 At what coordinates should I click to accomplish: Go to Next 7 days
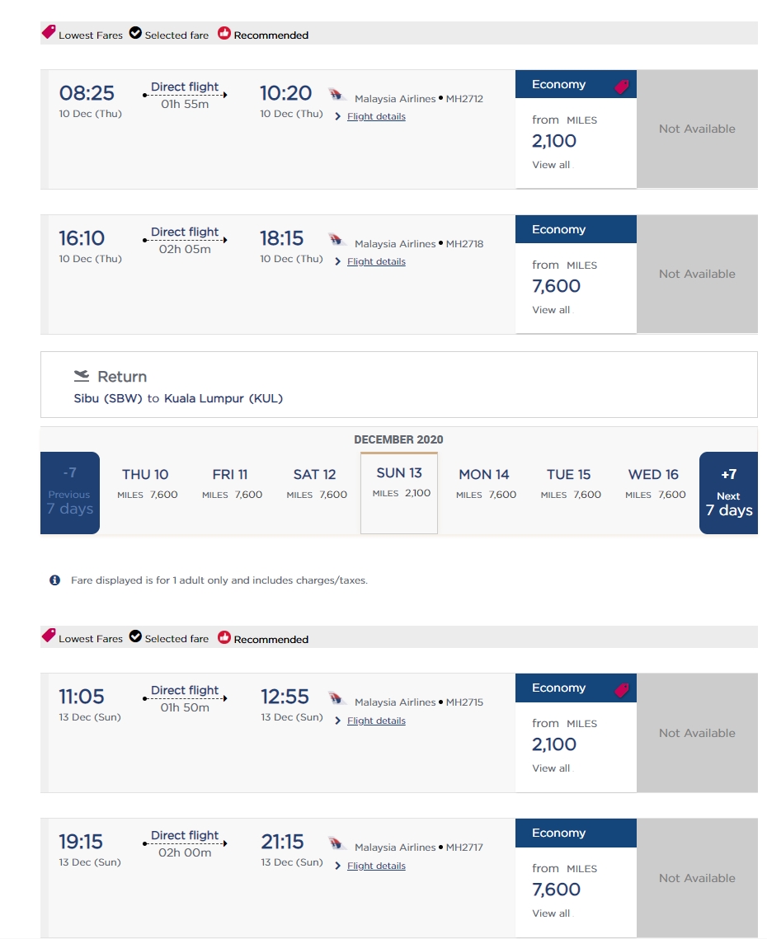728,493
